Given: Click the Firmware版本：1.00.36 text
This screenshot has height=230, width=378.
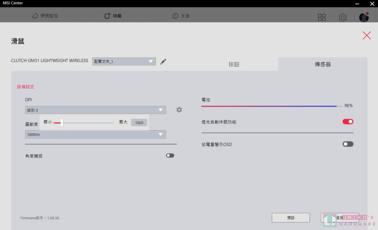Looking at the screenshot, I should click(40, 218).
